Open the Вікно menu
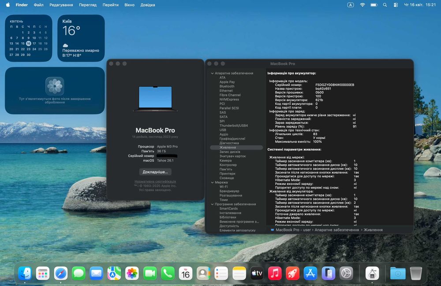The image size is (441, 286). pos(129,5)
